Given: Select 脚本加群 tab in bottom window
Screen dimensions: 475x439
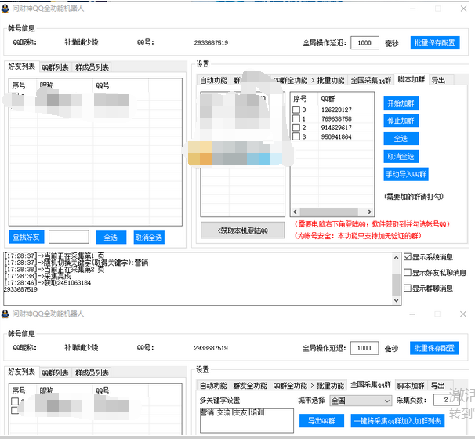Looking at the screenshot, I should click(411, 386).
